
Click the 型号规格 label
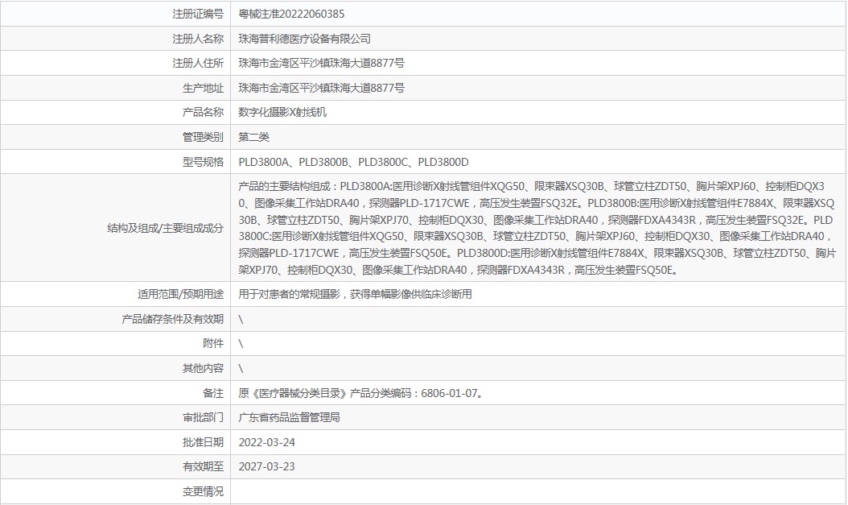(x=203, y=162)
